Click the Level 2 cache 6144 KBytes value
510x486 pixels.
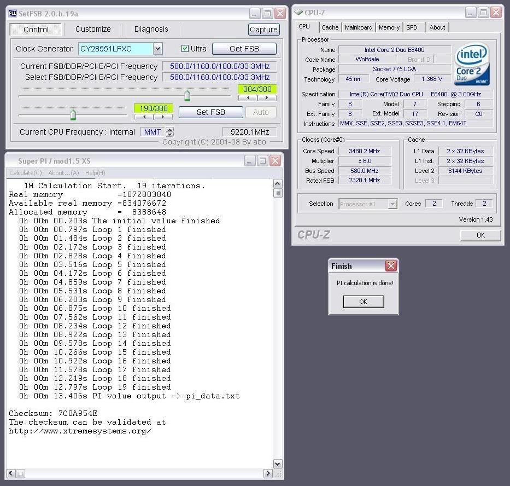[465, 171]
